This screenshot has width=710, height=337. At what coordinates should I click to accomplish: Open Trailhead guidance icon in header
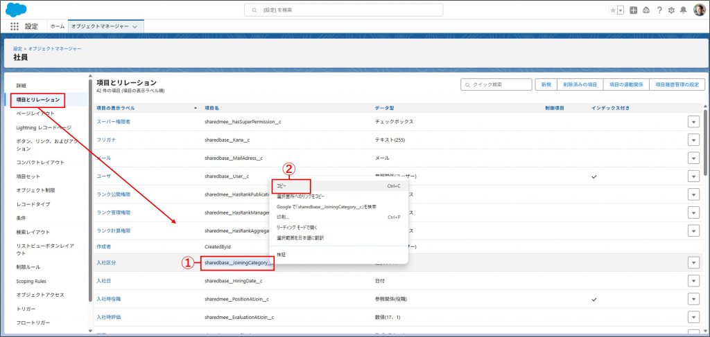[646, 10]
